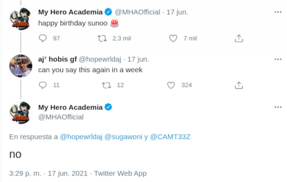This screenshot has height=182, width=287.
Task: Reply to hopewrldaj's week tweet
Action: 43,85
